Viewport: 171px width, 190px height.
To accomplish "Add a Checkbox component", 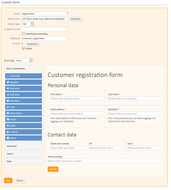I will coord(23,101).
